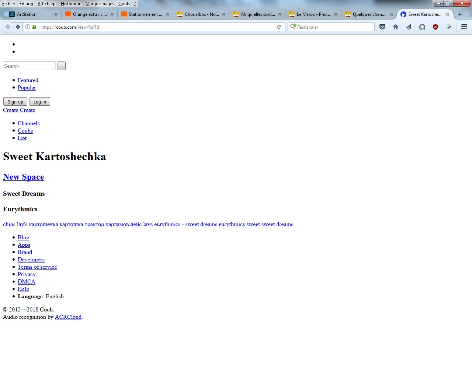The width and height of the screenshot is (472, 377).
Task: Go to the Firefox home page
Action: pyautogui.click(x=396, y=27)
